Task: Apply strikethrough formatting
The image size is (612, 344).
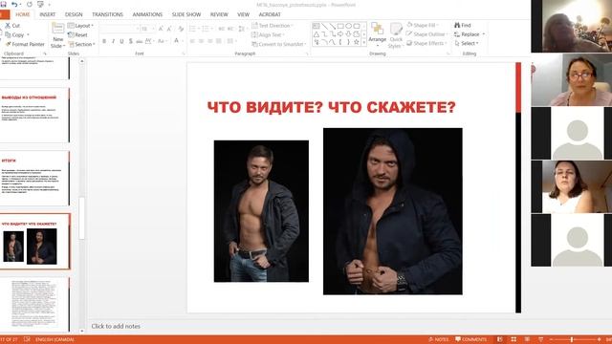Action: 140,41
